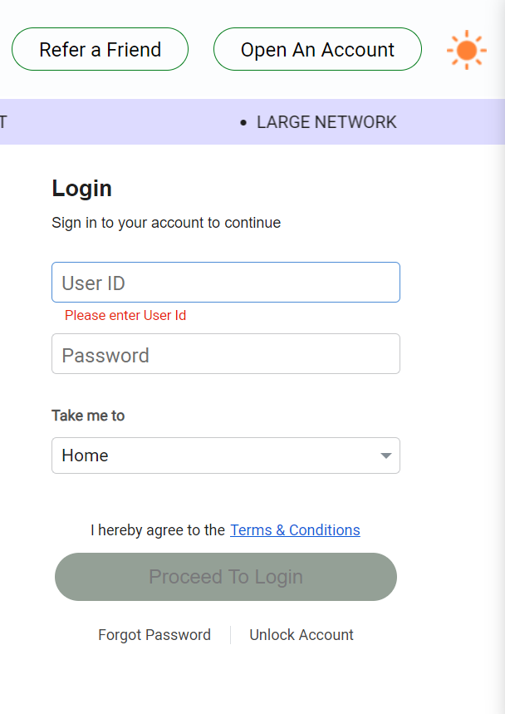Focus the User ID input field
The image size is (505, 714).
(226, 283)
